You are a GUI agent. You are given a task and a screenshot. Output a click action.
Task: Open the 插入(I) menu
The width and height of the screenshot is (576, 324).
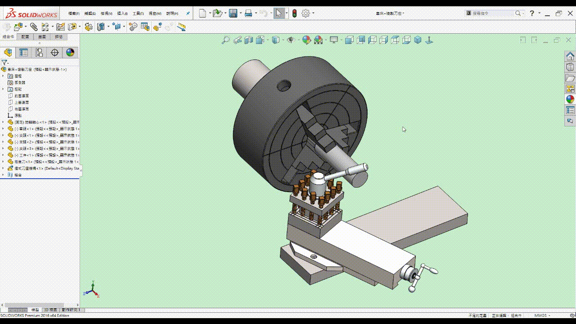click(122, 13)
